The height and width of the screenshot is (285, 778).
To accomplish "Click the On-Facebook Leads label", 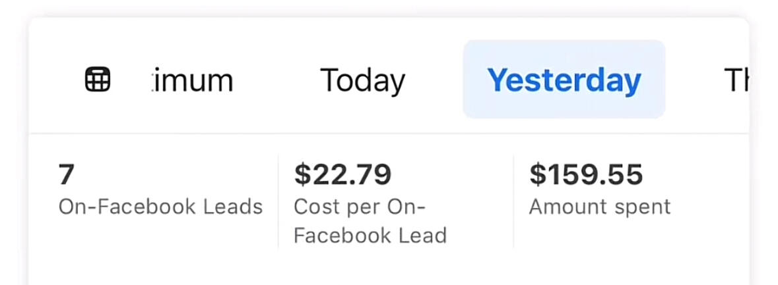I will [160, 207].
